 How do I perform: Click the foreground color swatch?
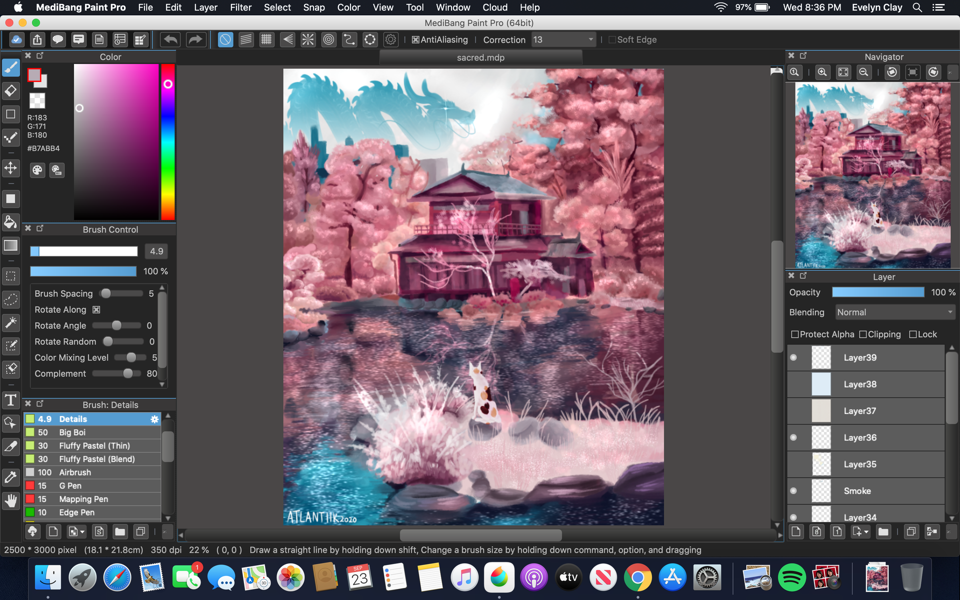click(x=34, y=75)
